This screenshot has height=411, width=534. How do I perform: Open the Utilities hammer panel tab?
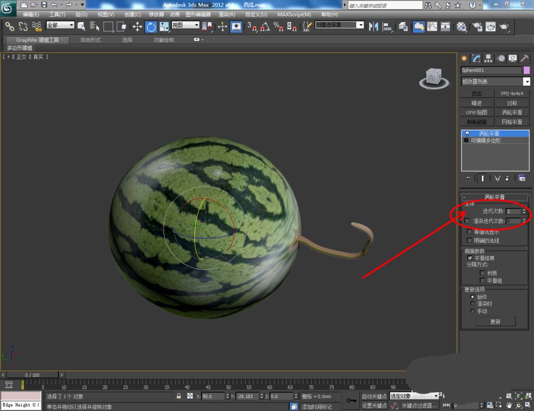pyautogui.click(x=524, y=59)
